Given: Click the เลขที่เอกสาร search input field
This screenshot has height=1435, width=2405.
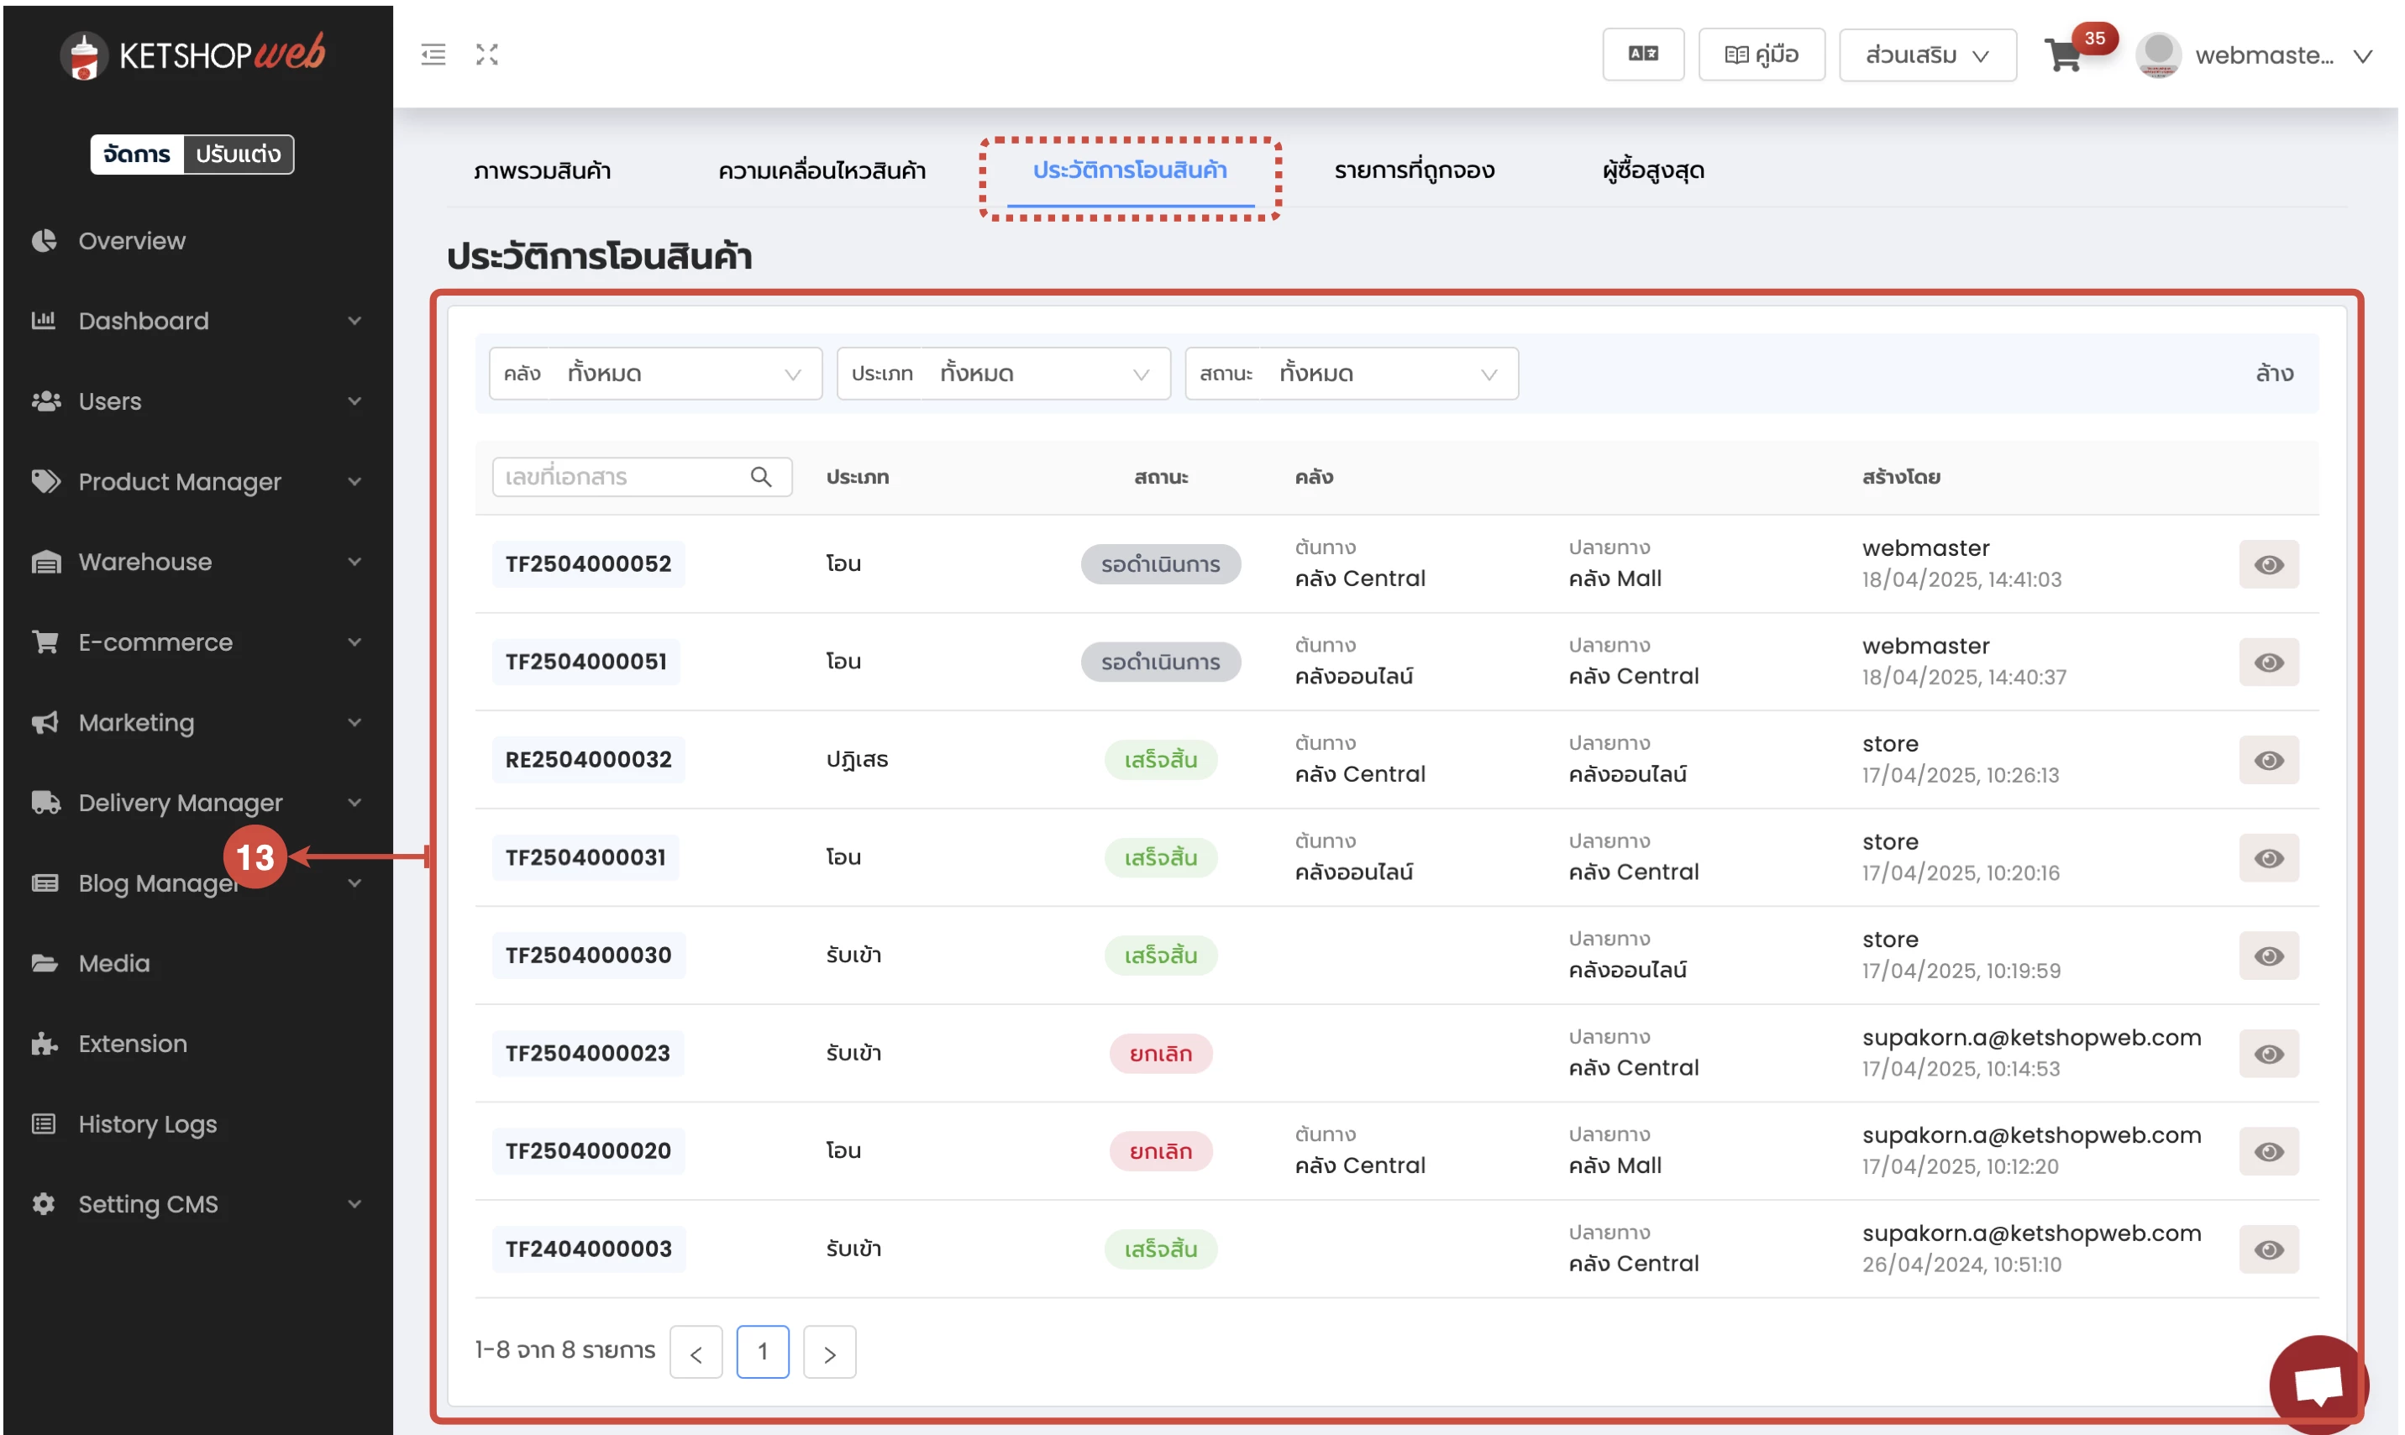Looking at the screenshot, I should click(619, 478).
